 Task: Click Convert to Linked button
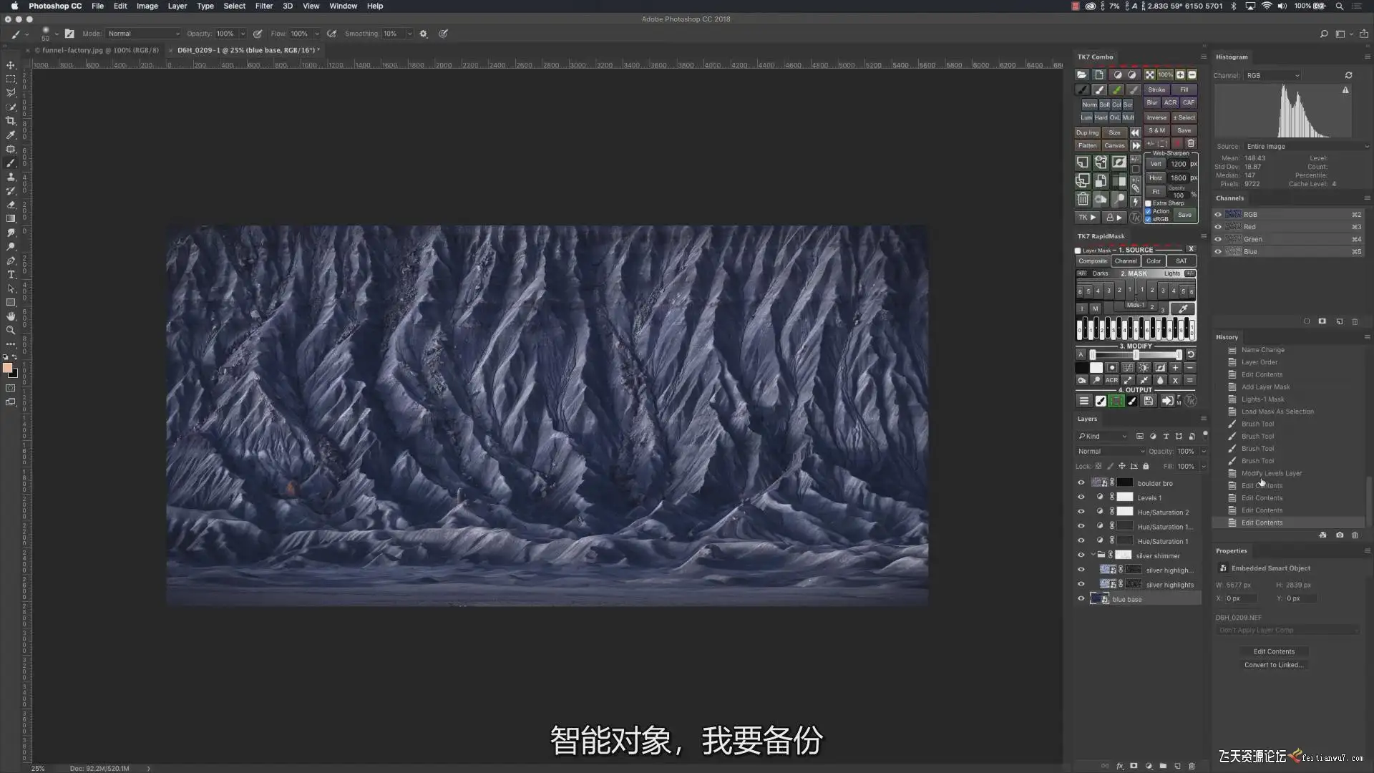(1273, 665)
